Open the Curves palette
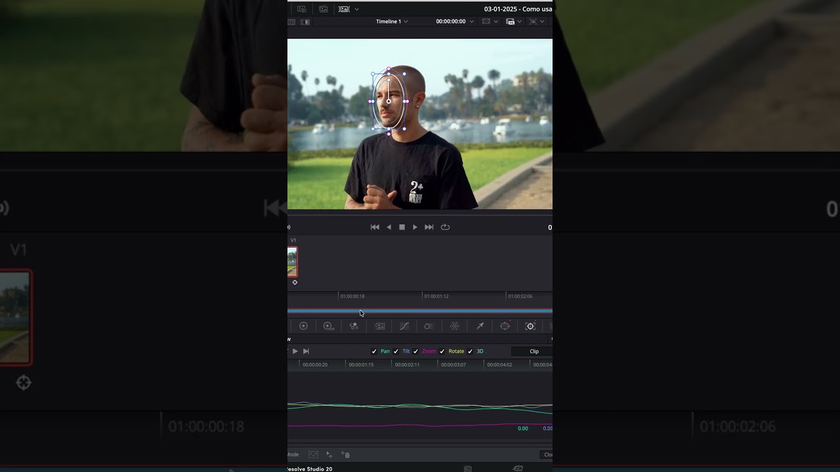Viewport: 840px width, 472px height. pyautogui.click(x=404, y=326)
